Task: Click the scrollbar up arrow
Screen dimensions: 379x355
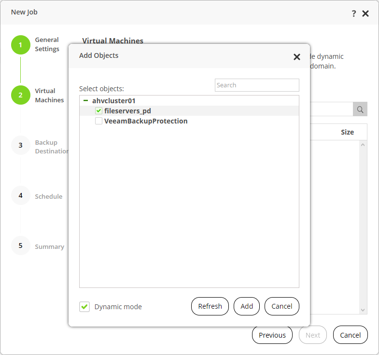Action: (x=363, y=145)
